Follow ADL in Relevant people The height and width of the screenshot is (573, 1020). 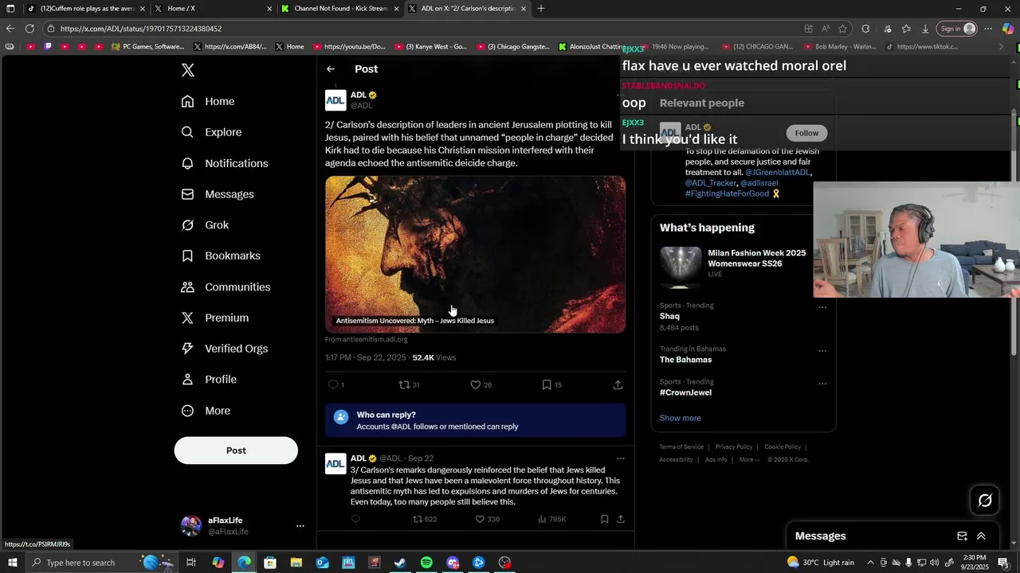coord(806,133)
